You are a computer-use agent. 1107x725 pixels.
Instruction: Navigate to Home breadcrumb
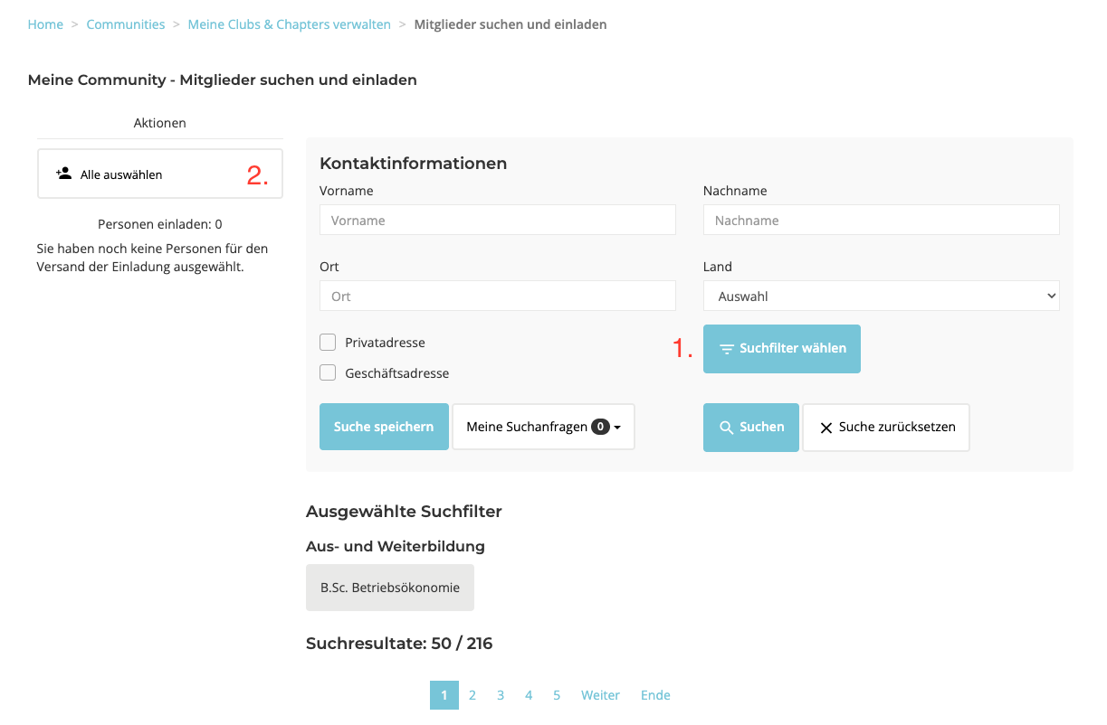coord(45,24)
